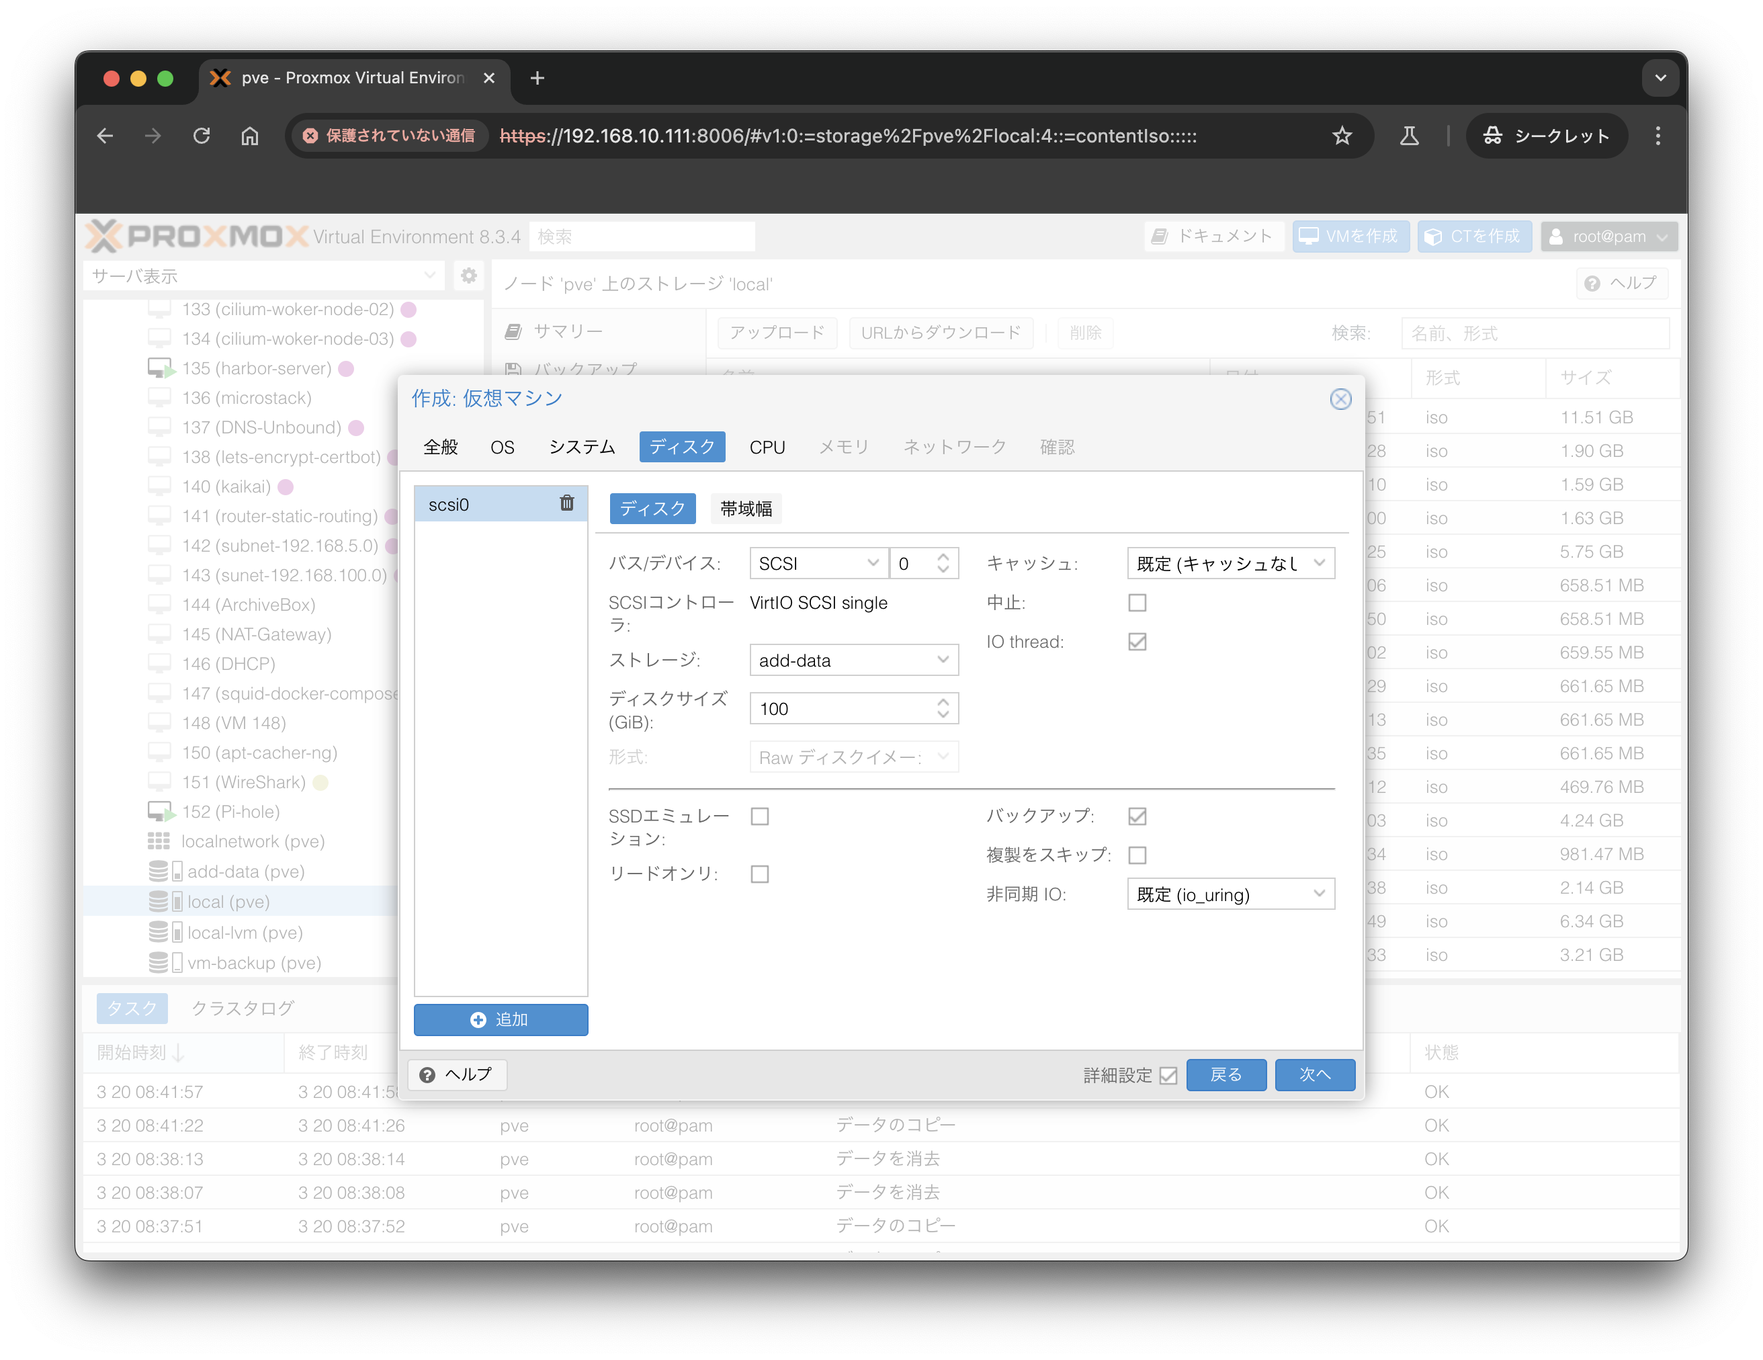
Task: Bookmark page with star icon
Action: pyautogui.click(x=1342, y=136)
